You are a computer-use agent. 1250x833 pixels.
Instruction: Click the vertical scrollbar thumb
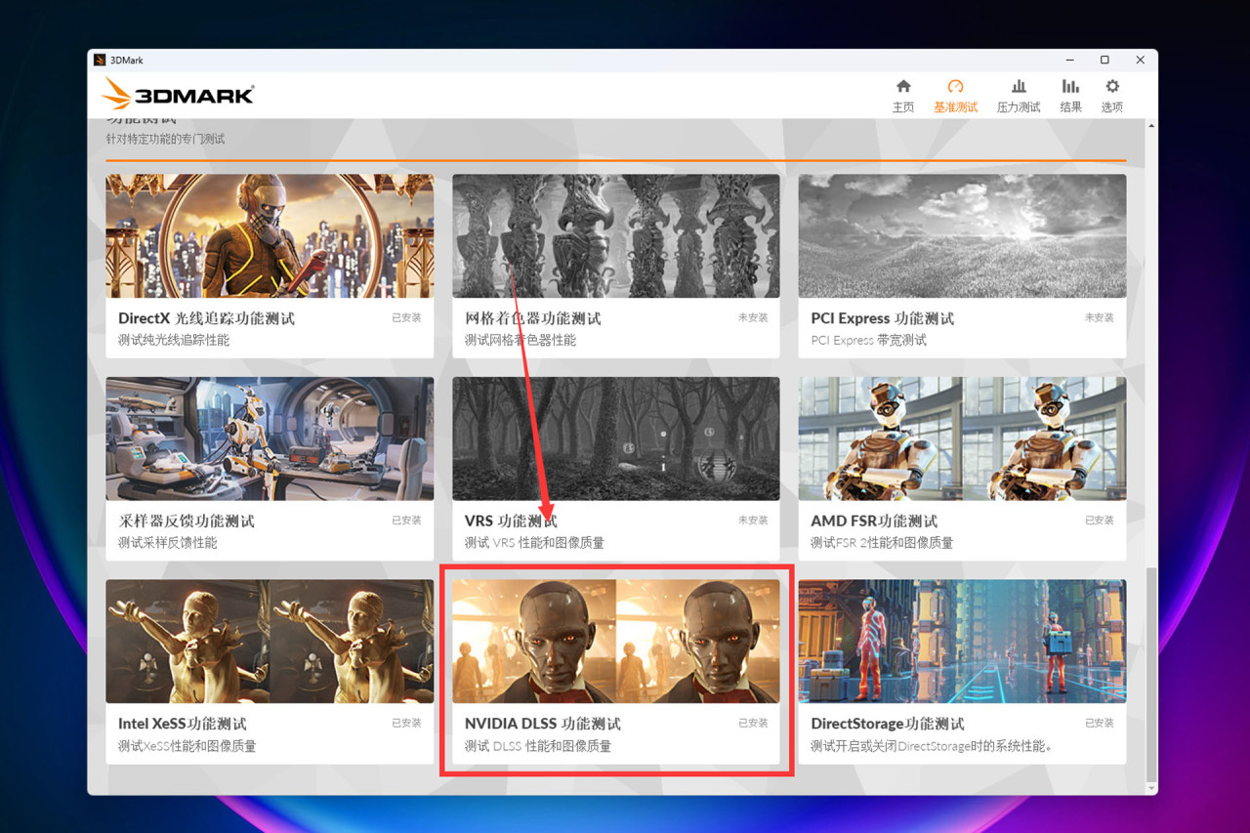point(1151,673)
